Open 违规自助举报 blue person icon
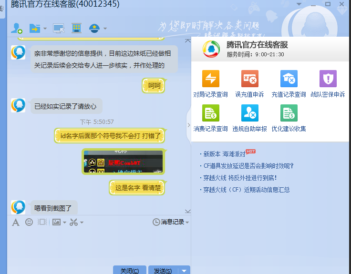 [250, 113]
